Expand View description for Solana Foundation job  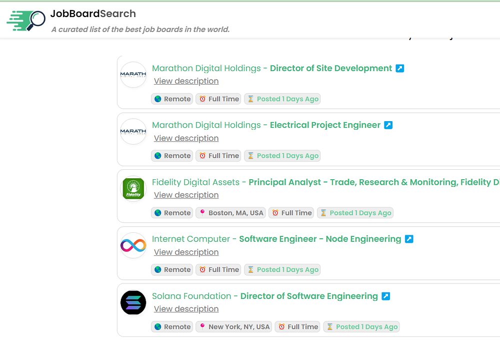186,309
